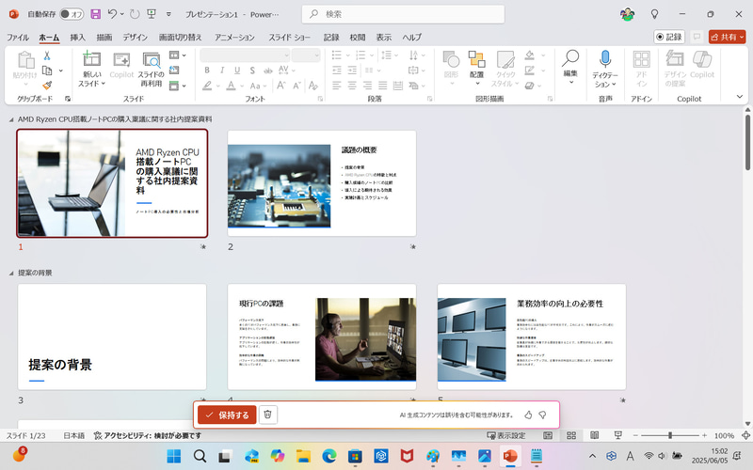Switch to the スライド ショー tab
The image size is (753, 470).
coord(289,38)
